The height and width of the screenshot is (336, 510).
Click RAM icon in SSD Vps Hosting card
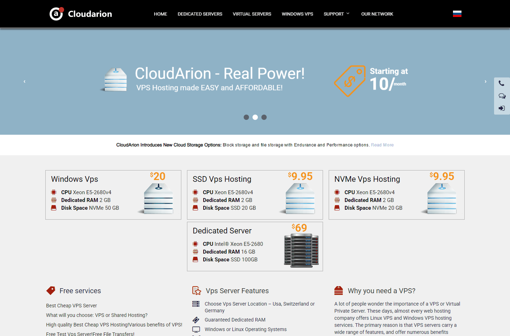click(195, 200)
